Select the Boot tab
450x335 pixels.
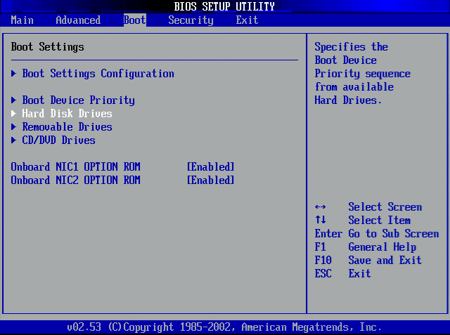pos(135,20)
